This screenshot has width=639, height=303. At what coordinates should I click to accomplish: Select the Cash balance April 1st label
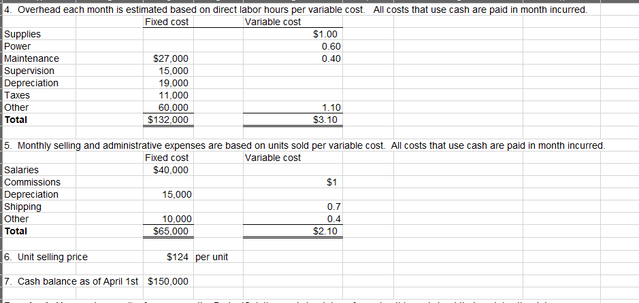(71, 281)
